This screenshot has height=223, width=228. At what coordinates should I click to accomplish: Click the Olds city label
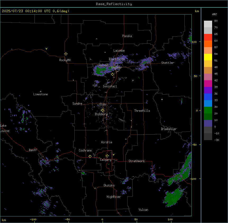point(103,104)
